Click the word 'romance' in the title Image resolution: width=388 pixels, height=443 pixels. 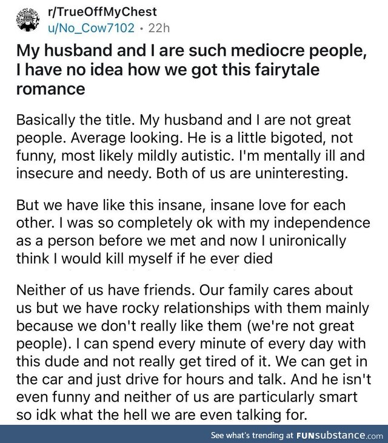coord(51,89)
